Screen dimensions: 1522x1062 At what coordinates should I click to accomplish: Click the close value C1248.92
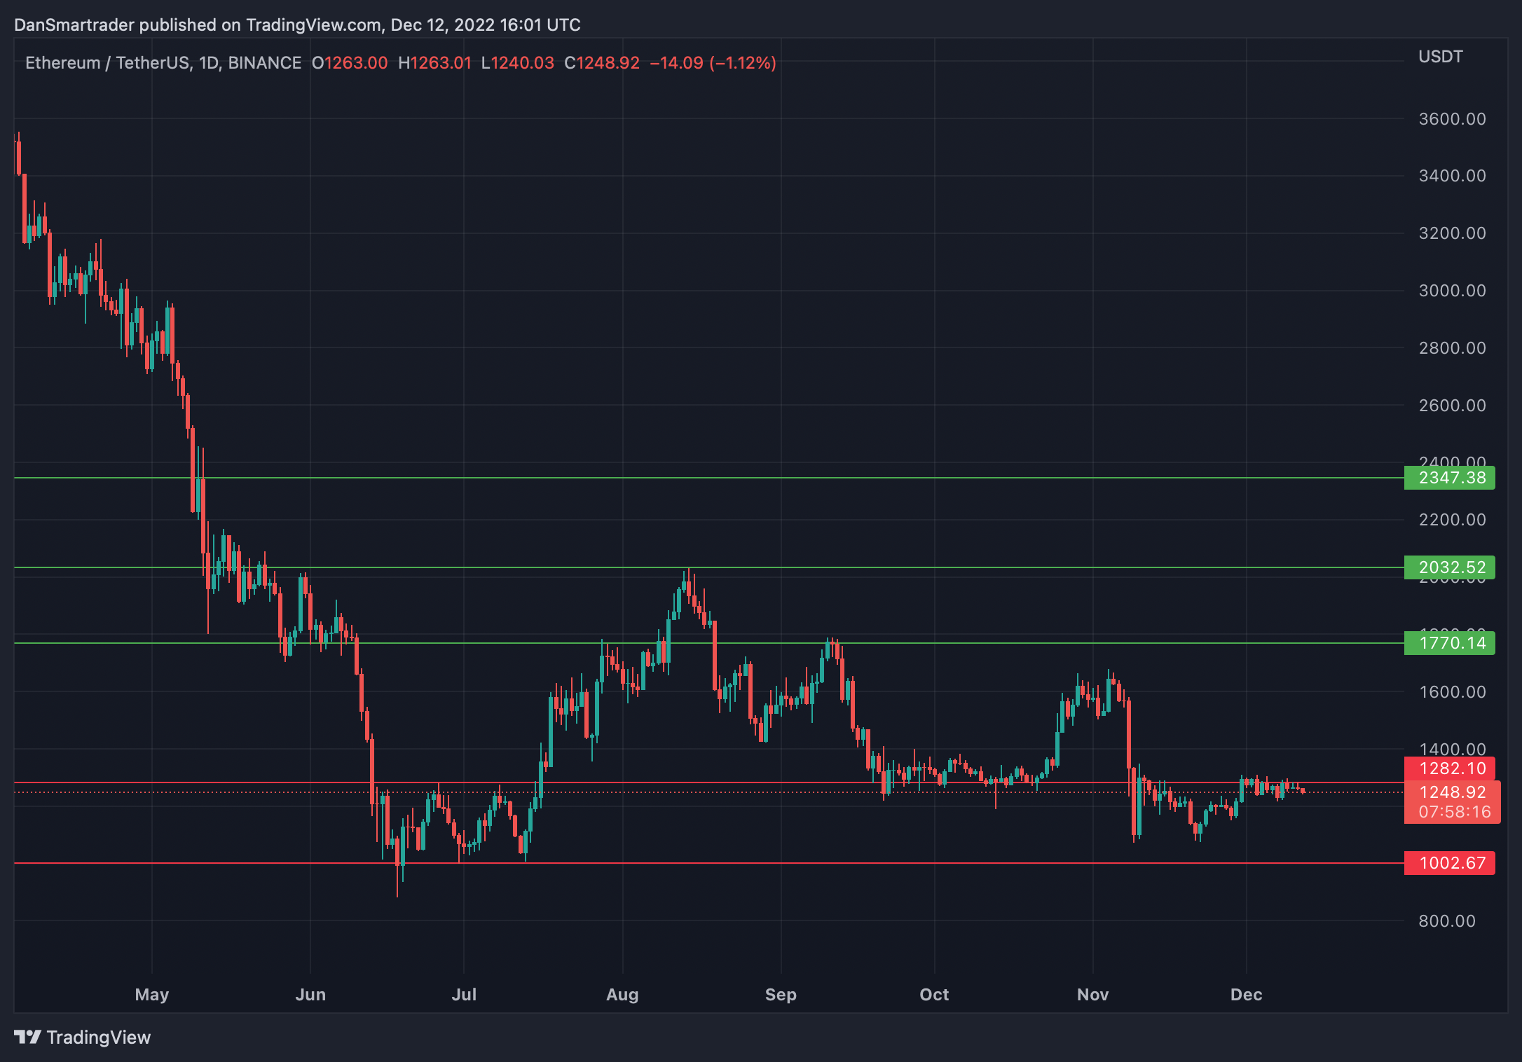pyautogui.click(x=602, y=63)
